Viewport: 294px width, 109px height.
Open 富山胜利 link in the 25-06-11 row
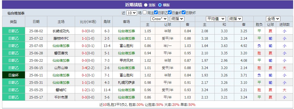click(x=126, y=75)
